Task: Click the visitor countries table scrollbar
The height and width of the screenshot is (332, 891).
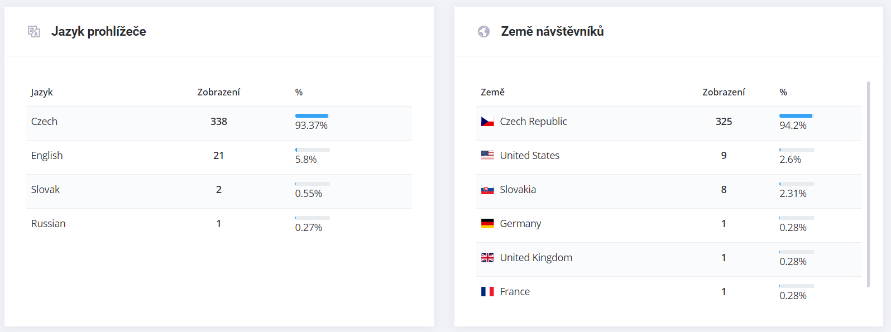Action: click(x=868, y=184)
